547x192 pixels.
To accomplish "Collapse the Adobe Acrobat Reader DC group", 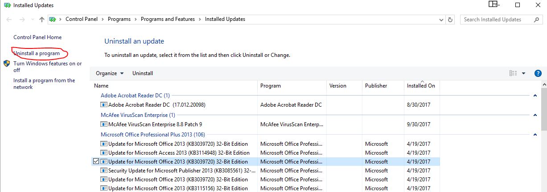I will click(x=535, y=96).
